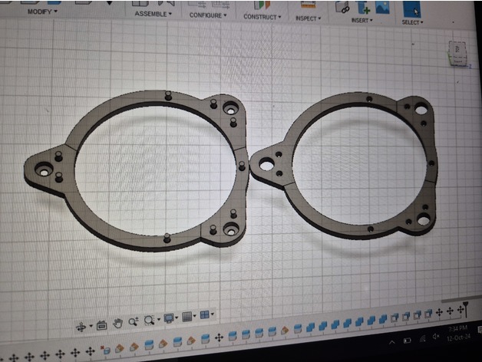Viewport: 482px width, 362px height.
Task: Select the Zoom magnifier tool
Action: click(134, 322)
